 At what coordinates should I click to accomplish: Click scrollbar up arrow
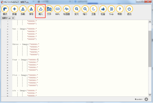150,21
